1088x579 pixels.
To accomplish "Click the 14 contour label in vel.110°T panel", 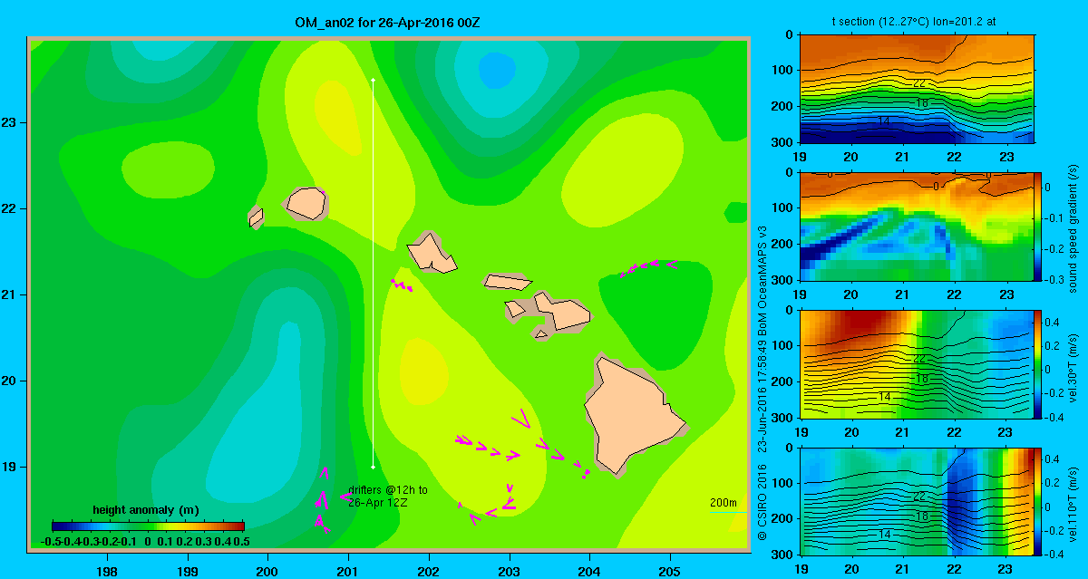I will [884, 535].
